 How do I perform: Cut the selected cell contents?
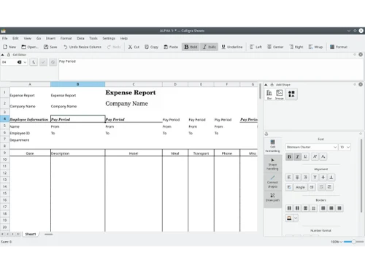coord(134,47)
